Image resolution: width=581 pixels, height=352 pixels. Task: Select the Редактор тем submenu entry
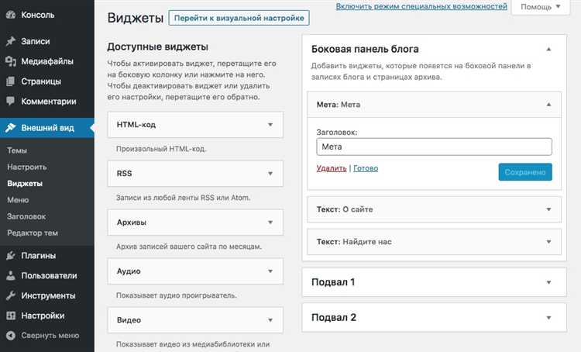(33, 233)
